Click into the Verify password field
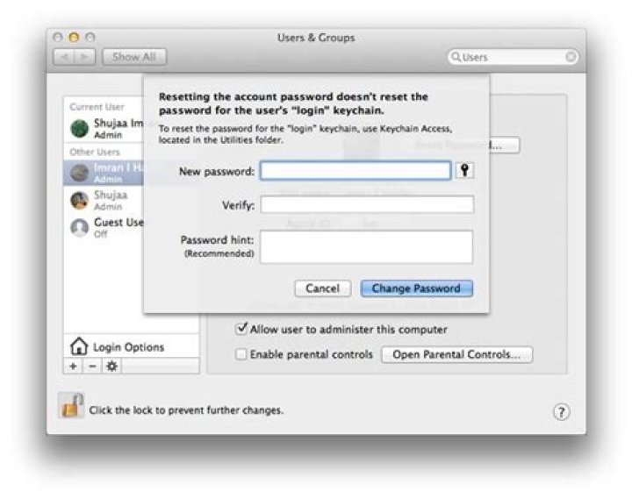 pos(367,204)
